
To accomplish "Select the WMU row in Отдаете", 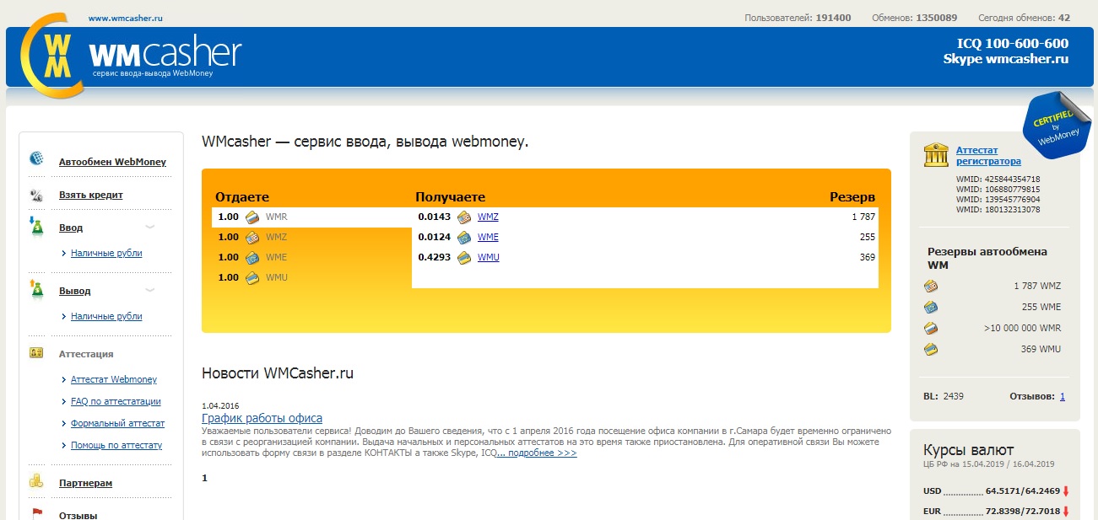I will (x=311, y=277).
